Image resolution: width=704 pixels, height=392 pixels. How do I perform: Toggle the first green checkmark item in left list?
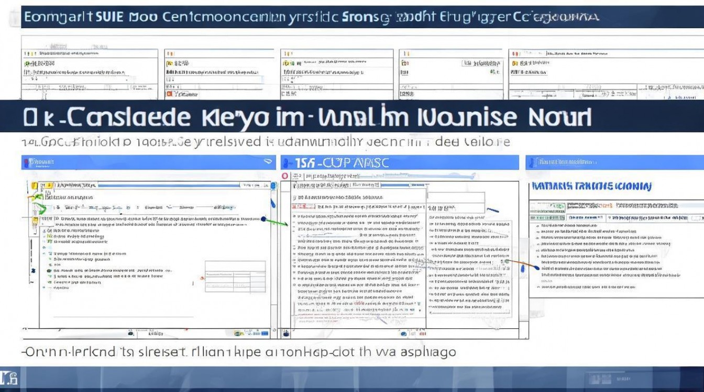pyautogui.click(x=49, y=236)
